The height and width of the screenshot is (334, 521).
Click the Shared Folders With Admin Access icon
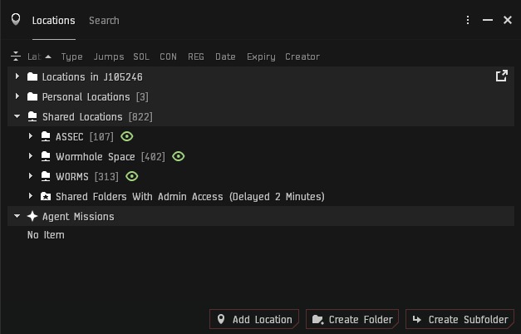(46, 196)
